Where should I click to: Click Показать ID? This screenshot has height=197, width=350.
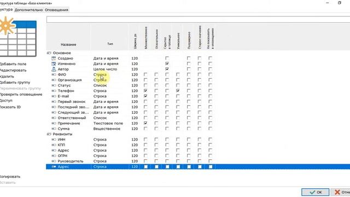(x=10, y=107)
